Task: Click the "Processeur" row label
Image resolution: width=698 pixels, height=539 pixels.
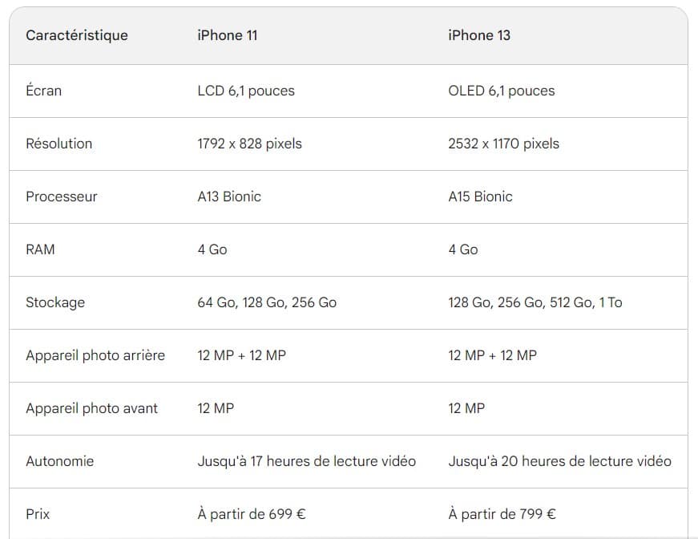Action: tap(62, 197)
